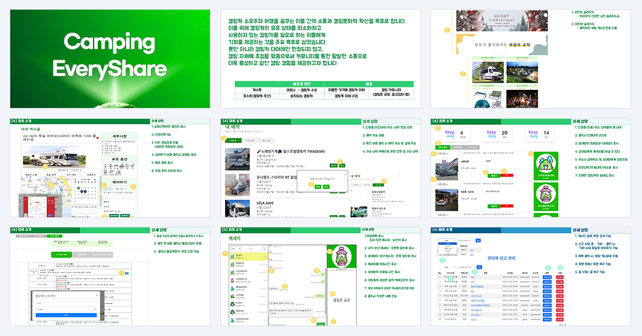Open the message filter dropdown

click(x=235, y=249)
